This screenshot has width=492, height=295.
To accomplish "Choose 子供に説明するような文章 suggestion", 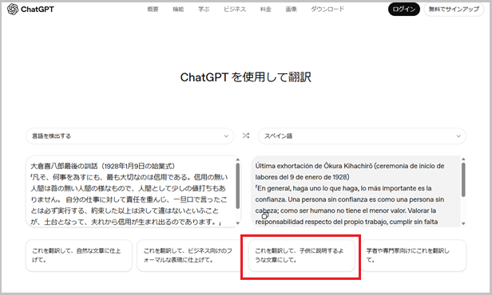I will tap(302, 256).
